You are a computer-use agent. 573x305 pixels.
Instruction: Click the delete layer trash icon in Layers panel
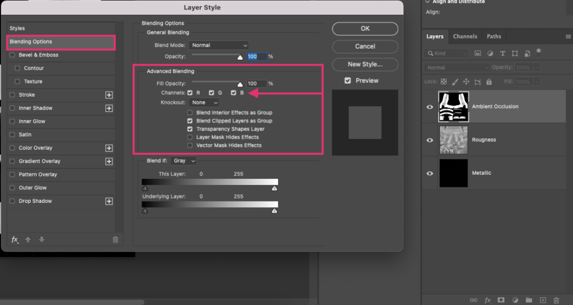pyautogui.click(x=556, y=301)
